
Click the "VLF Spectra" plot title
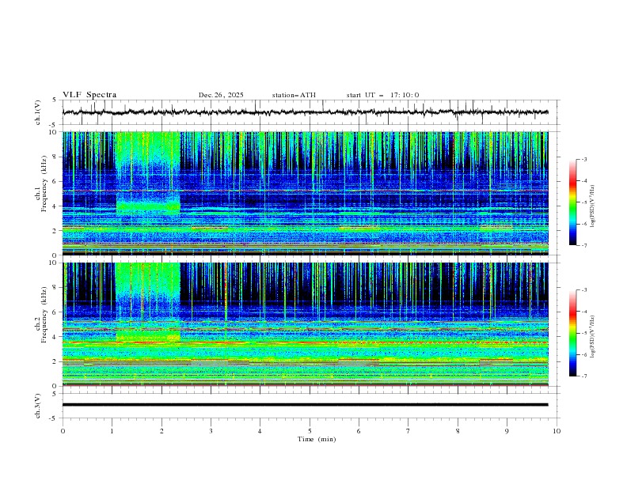89,95
